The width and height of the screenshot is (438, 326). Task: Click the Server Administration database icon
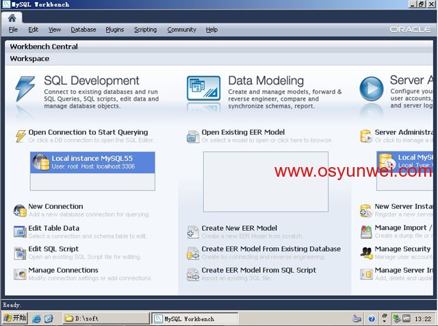[366, 136]
